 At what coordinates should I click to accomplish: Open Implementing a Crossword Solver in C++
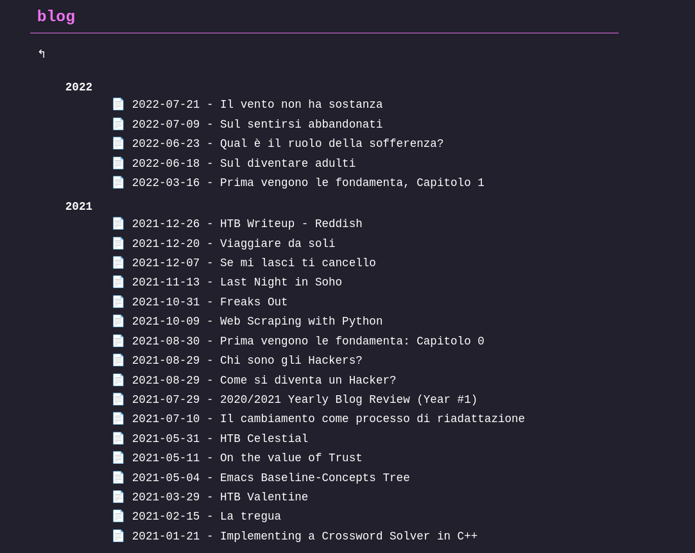point(305,536)
